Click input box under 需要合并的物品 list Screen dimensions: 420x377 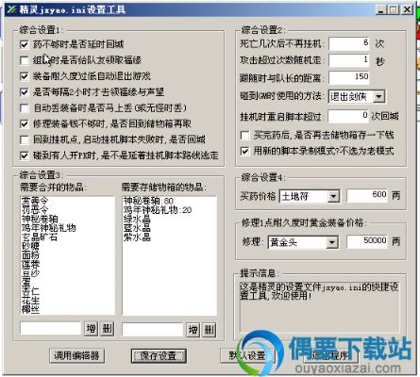pyautogui.click(x=51, y=329)
